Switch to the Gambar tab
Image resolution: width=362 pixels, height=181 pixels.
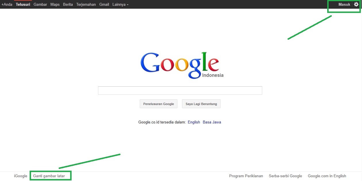[x=40, y=4]
